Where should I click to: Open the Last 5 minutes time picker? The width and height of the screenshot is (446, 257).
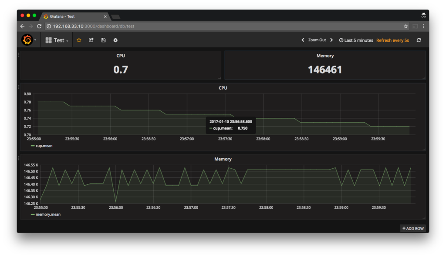tap(356, 40)
